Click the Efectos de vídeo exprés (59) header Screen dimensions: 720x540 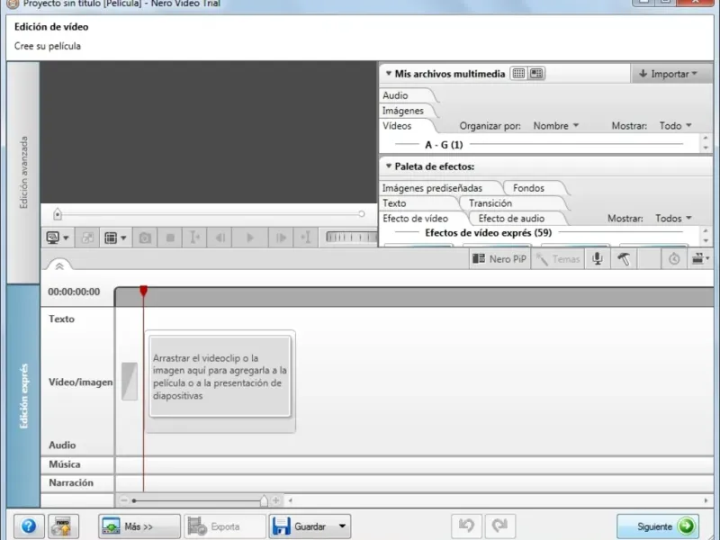489,233
